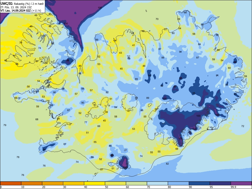Select the 30–40 golden legend swatch
Image resolution: width=252 pixels, height=189 pixels.
click(x=74, y=183)
